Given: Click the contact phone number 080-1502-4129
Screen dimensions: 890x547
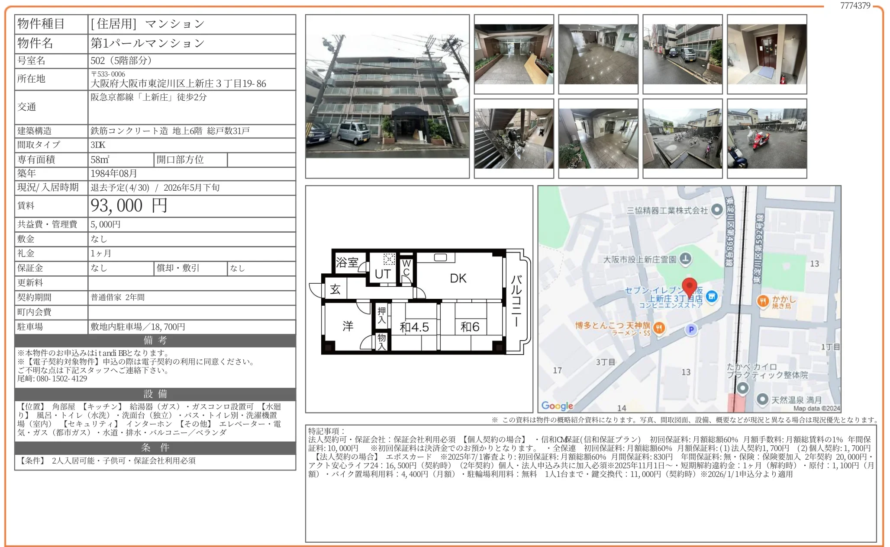Looking at the screenshot, I should click(61, 379).
